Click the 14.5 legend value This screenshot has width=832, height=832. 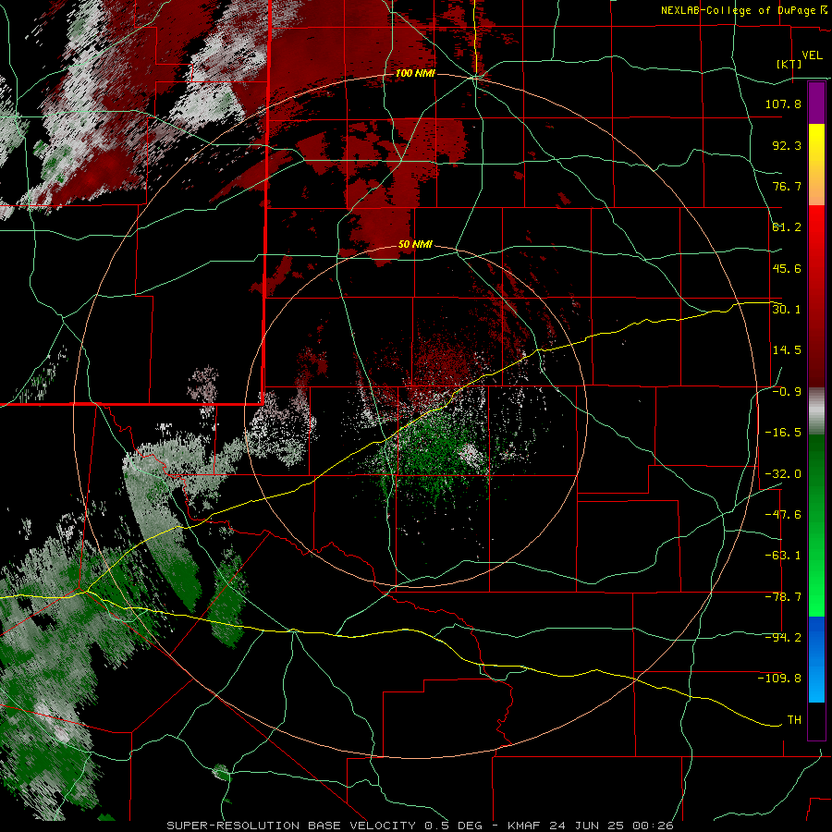point(787,349)
